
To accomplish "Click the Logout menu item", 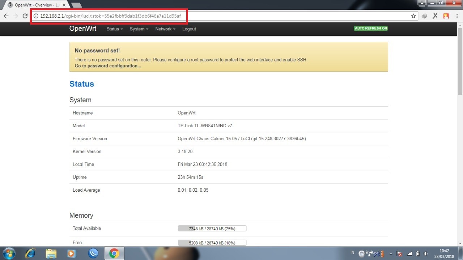I will tap(189, 29).
